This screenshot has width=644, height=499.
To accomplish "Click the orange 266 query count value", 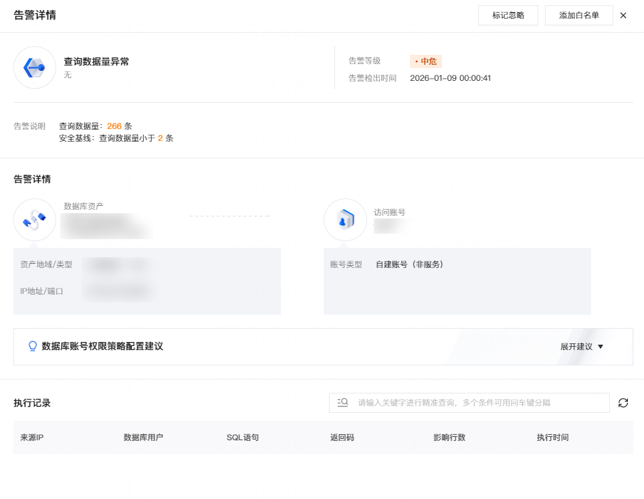I will click(114, 126).
